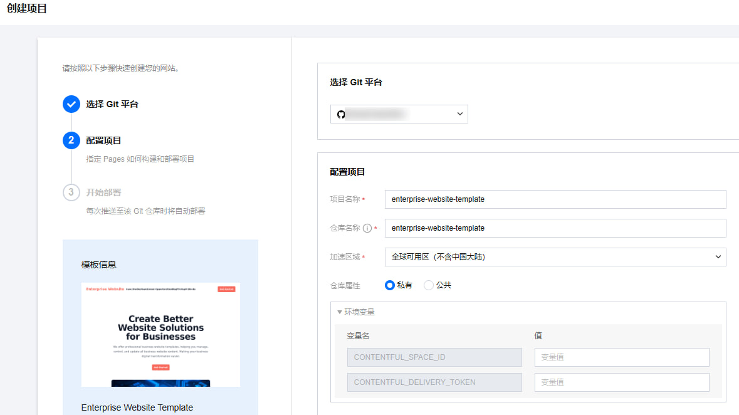Go to 选择 Git 平台 step
The image size is (739, 415).
point(112,104)
